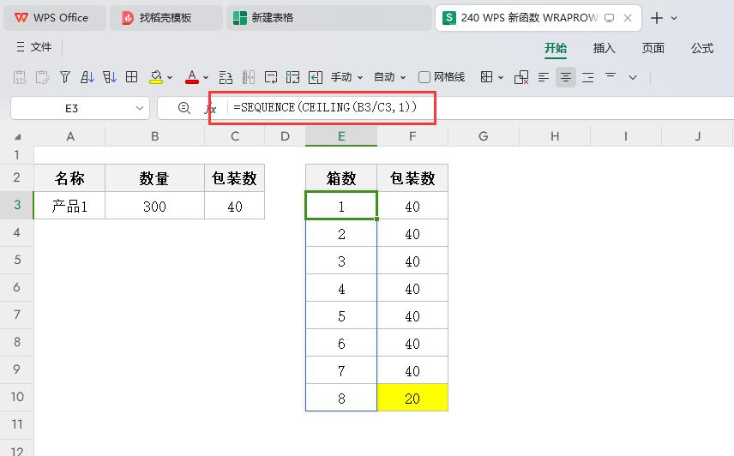Switch to the 插入 ribbon tab
The image size is (734, 456).
click(x=605, y=48)
